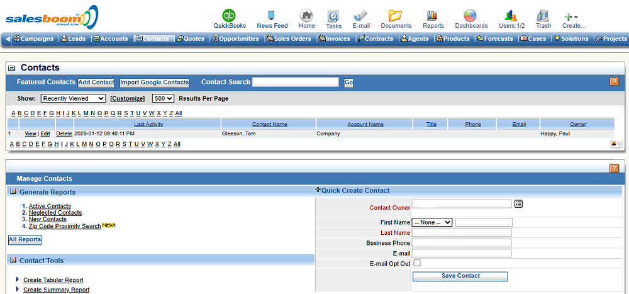This screenshot has height=294, width=629.
Task: Open the Trash icon
Action: pos(543,16)
